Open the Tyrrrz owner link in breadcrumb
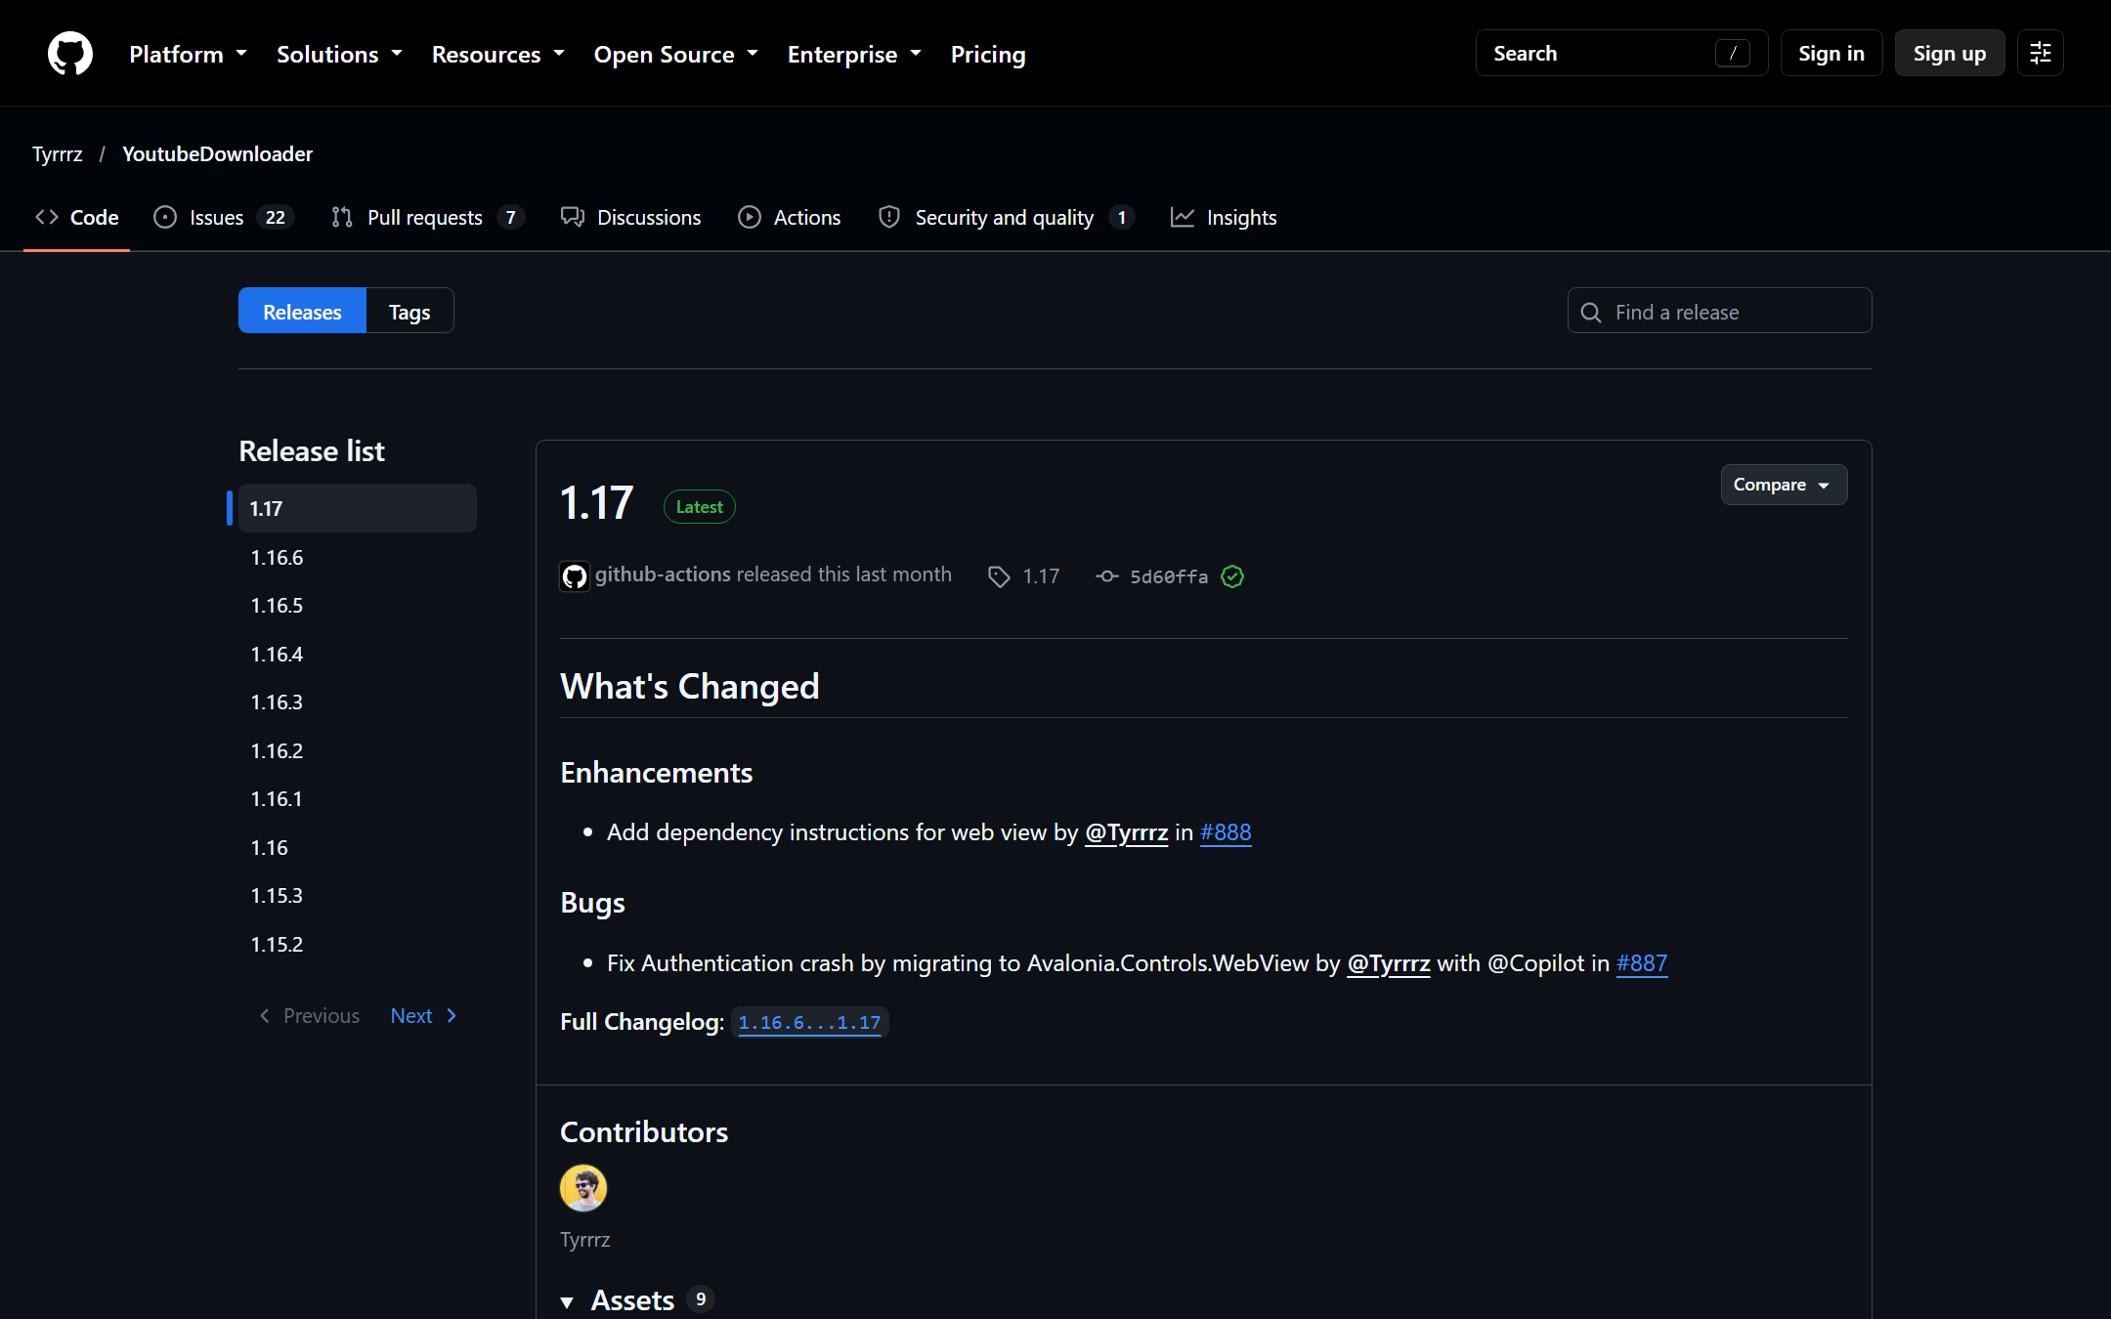Image resolution: width=2111 pixels, height=1319 pixels. tap(58, 154)
